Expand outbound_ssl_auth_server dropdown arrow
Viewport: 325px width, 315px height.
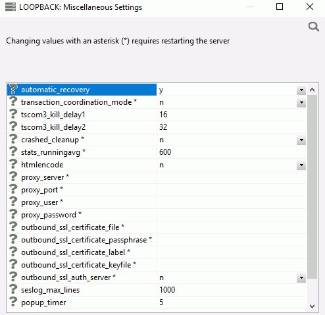point(301,277)
